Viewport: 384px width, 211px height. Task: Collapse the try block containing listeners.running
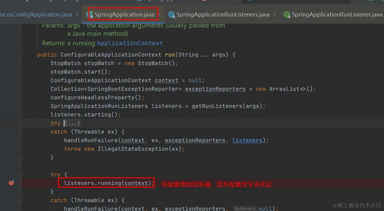click(x=21, y=175)
